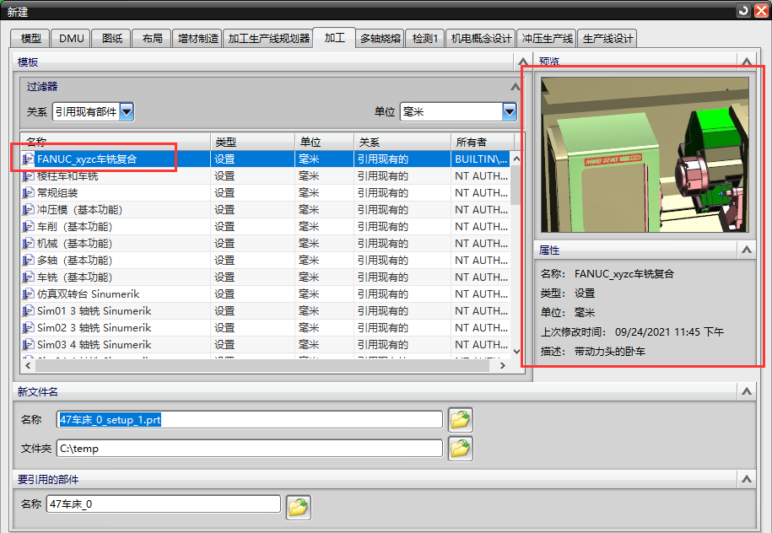This screenshot has height=533, width=772.
Task: Select the 机械（基本功能）template row
Action: (265, 244)
